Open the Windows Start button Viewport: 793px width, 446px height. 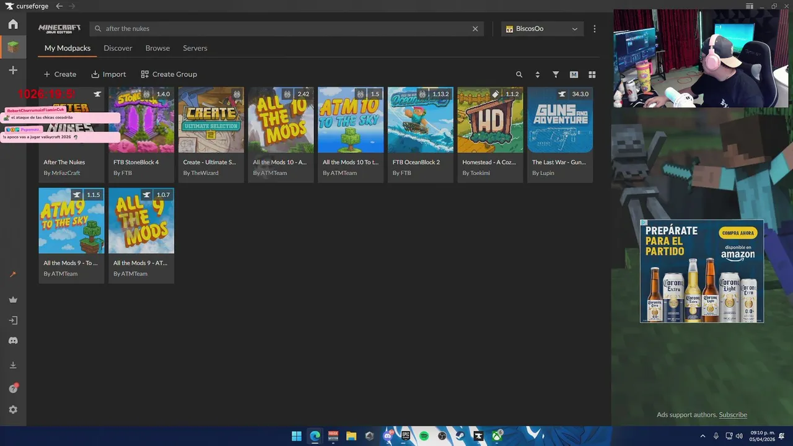pyautogui.click(x=297, y=436)
